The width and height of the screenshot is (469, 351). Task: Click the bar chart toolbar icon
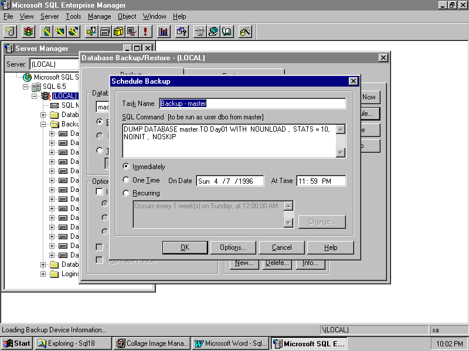pos(164,32)
